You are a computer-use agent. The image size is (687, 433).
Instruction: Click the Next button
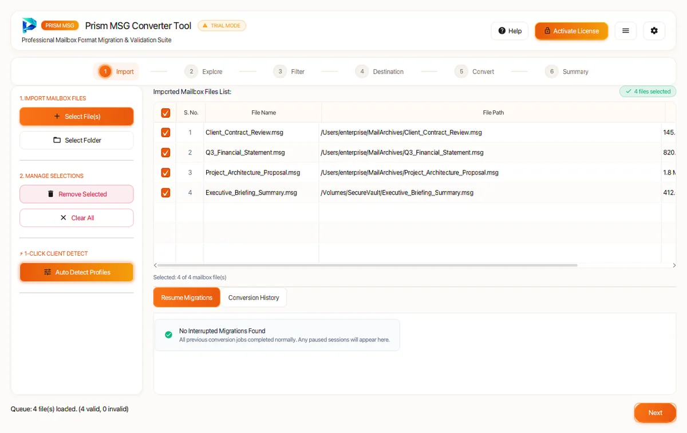[655, 413]
